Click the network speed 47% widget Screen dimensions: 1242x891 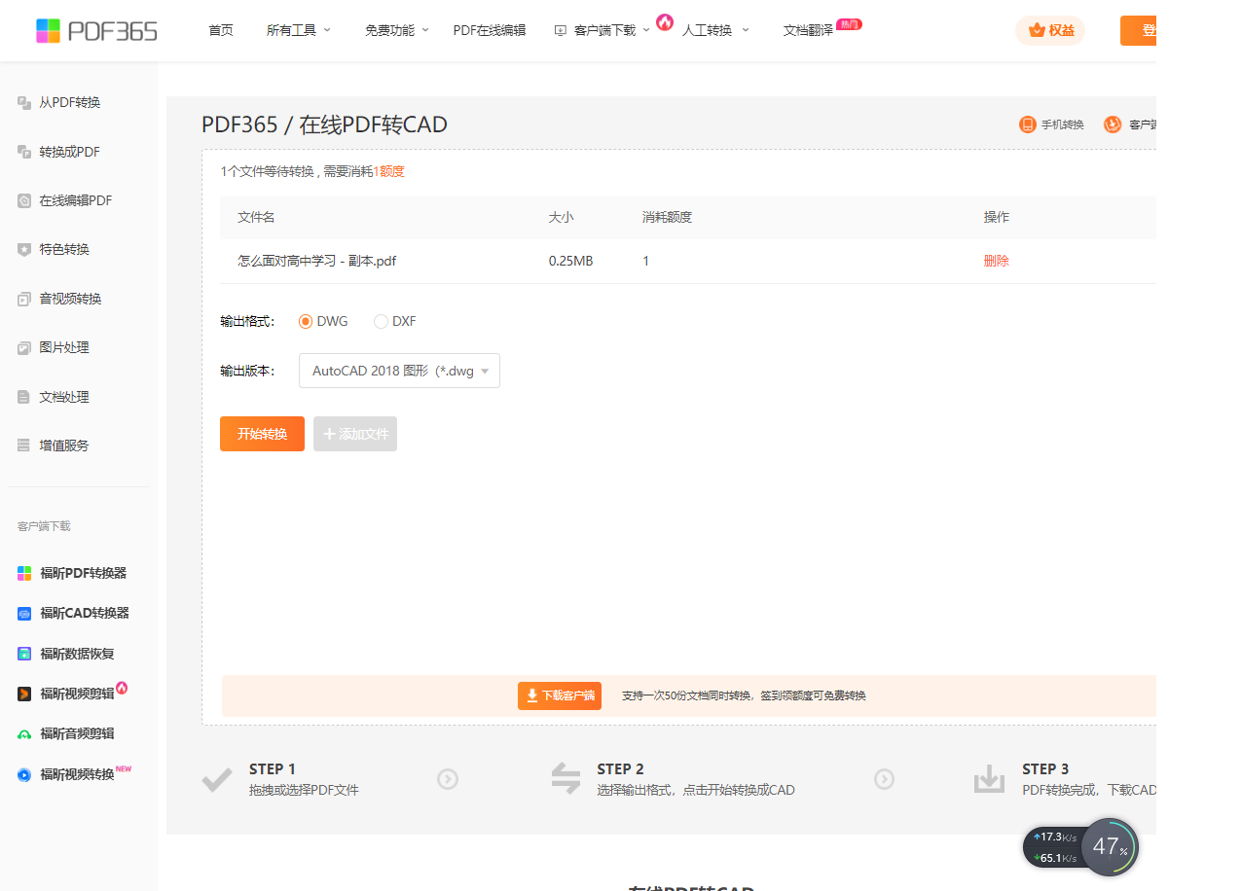pyautogui.click(x=1080, y=847)
